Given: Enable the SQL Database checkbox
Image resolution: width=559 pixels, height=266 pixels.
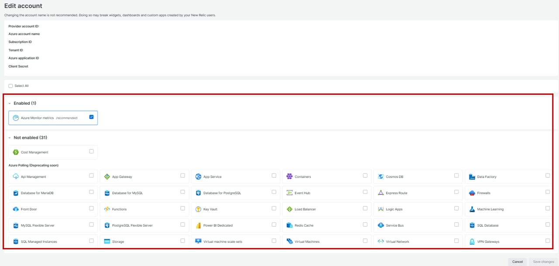Looking at the screenshot, I should click(x=548, y=225).
